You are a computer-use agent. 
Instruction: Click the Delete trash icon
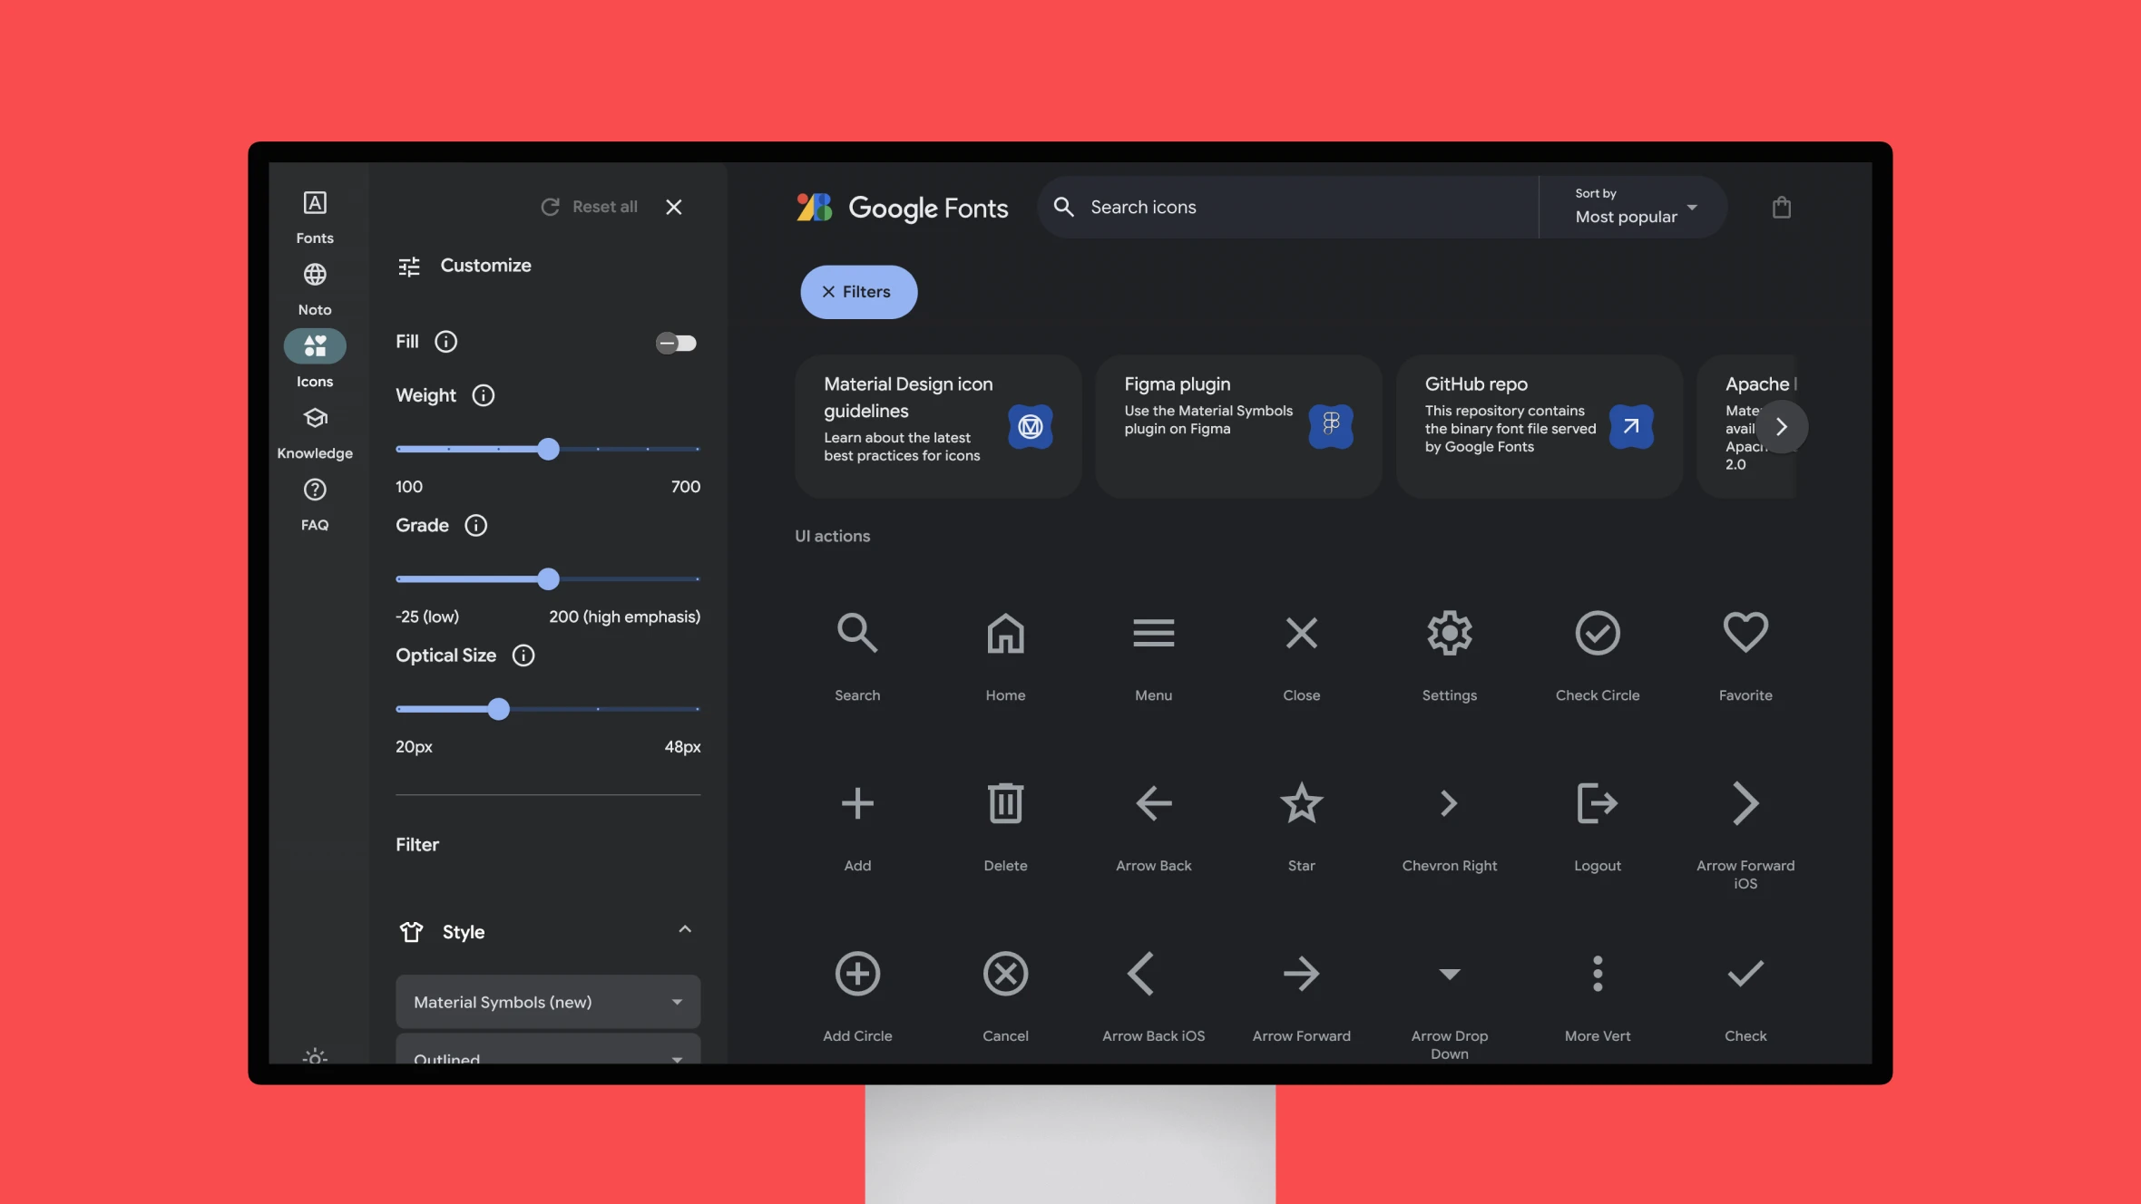(1004, 802)
